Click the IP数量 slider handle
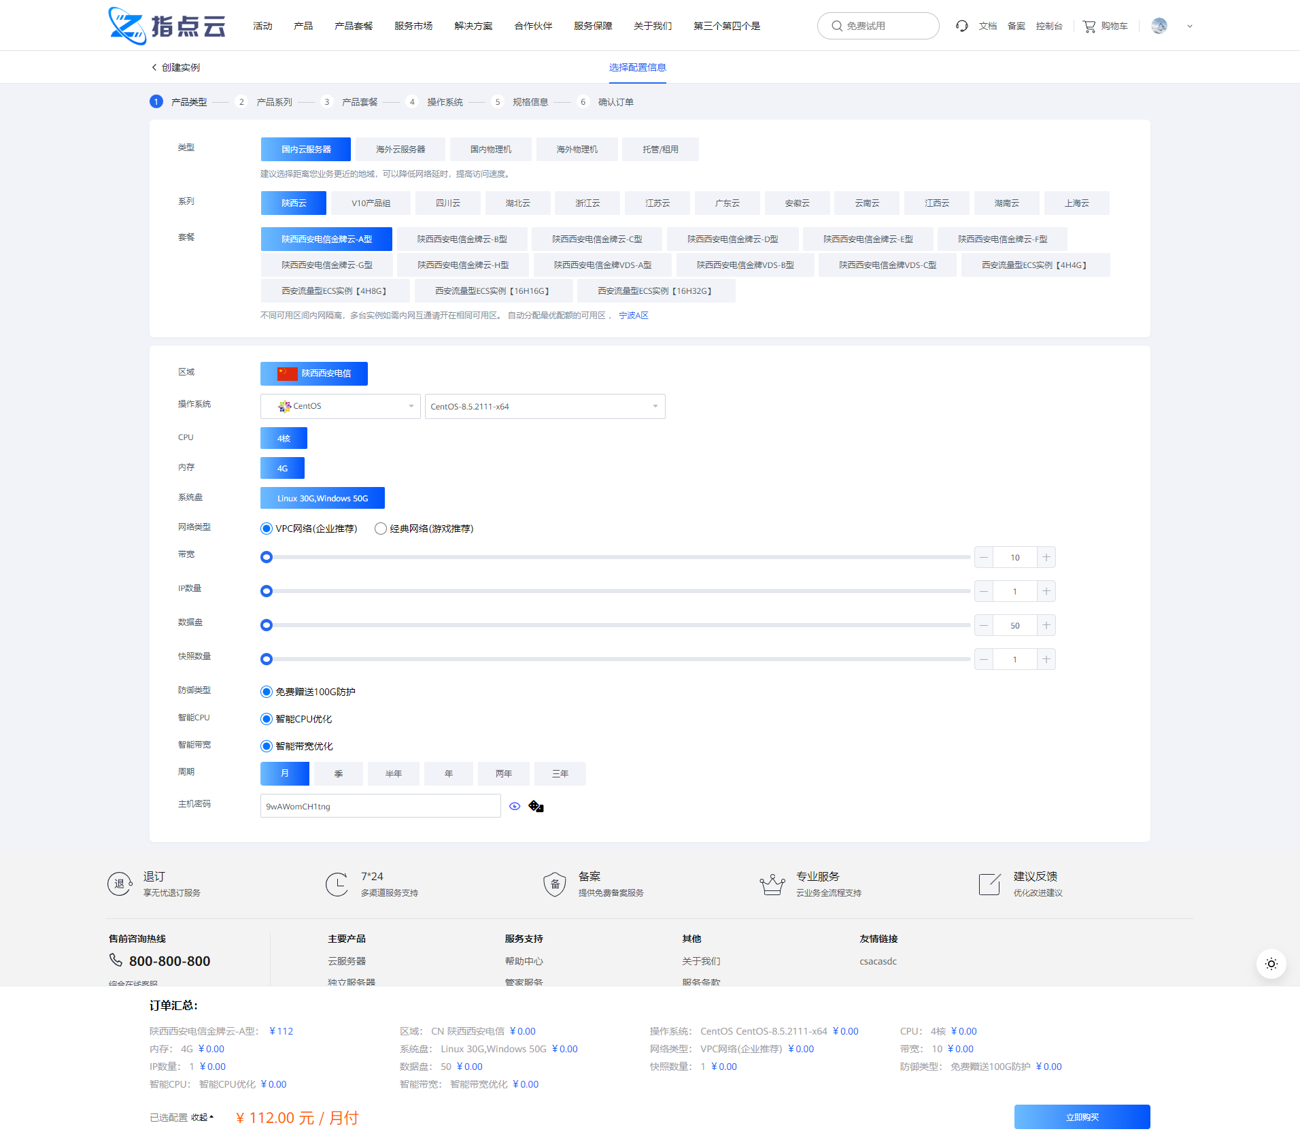1300x1140 pixels. (267, 591)
